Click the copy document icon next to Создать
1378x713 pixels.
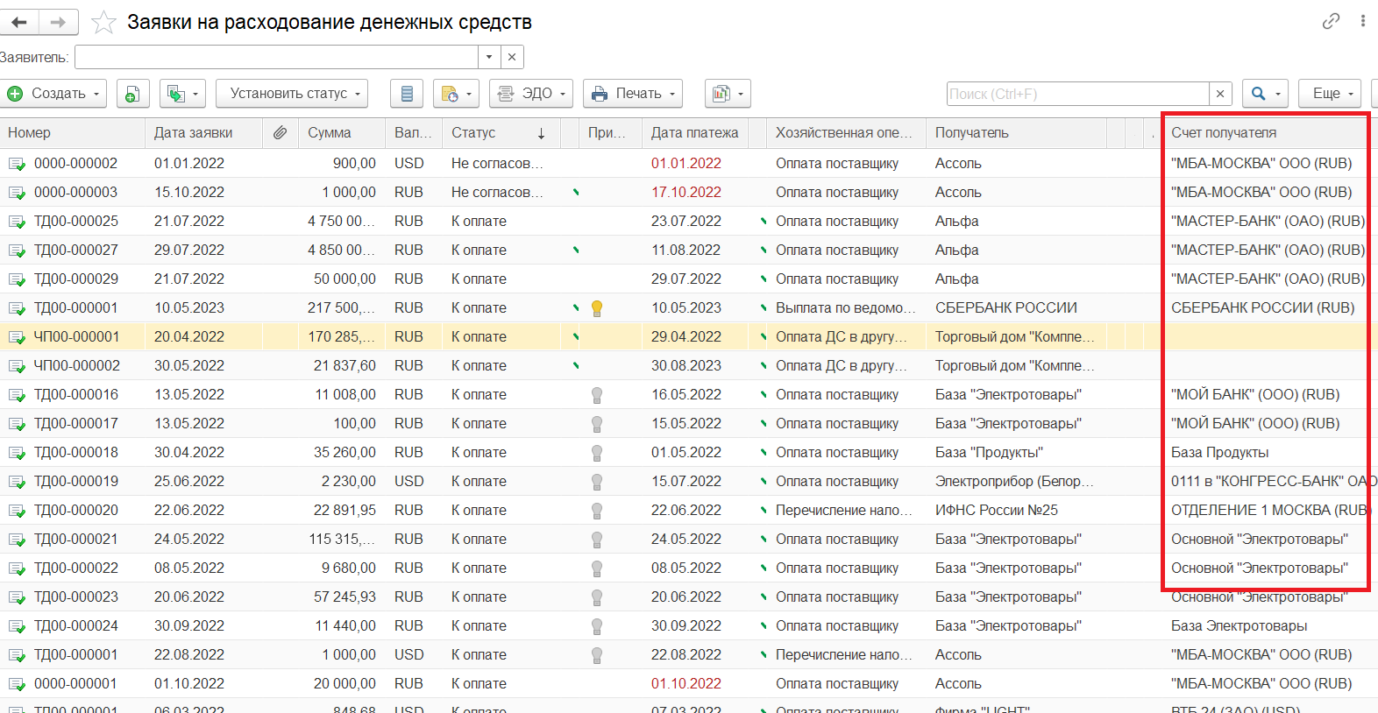click(x=131, y=94)
